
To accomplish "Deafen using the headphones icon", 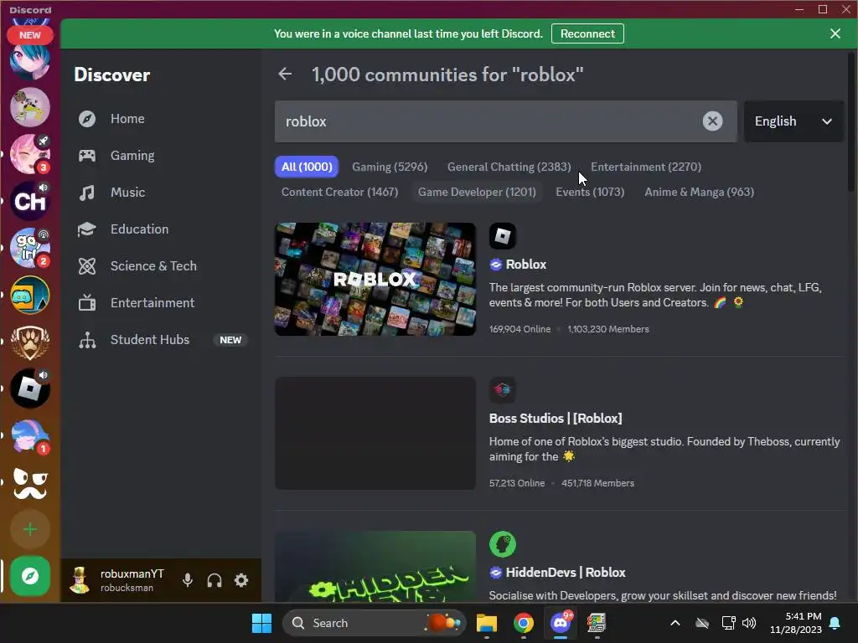I will [x=214, y=580].
